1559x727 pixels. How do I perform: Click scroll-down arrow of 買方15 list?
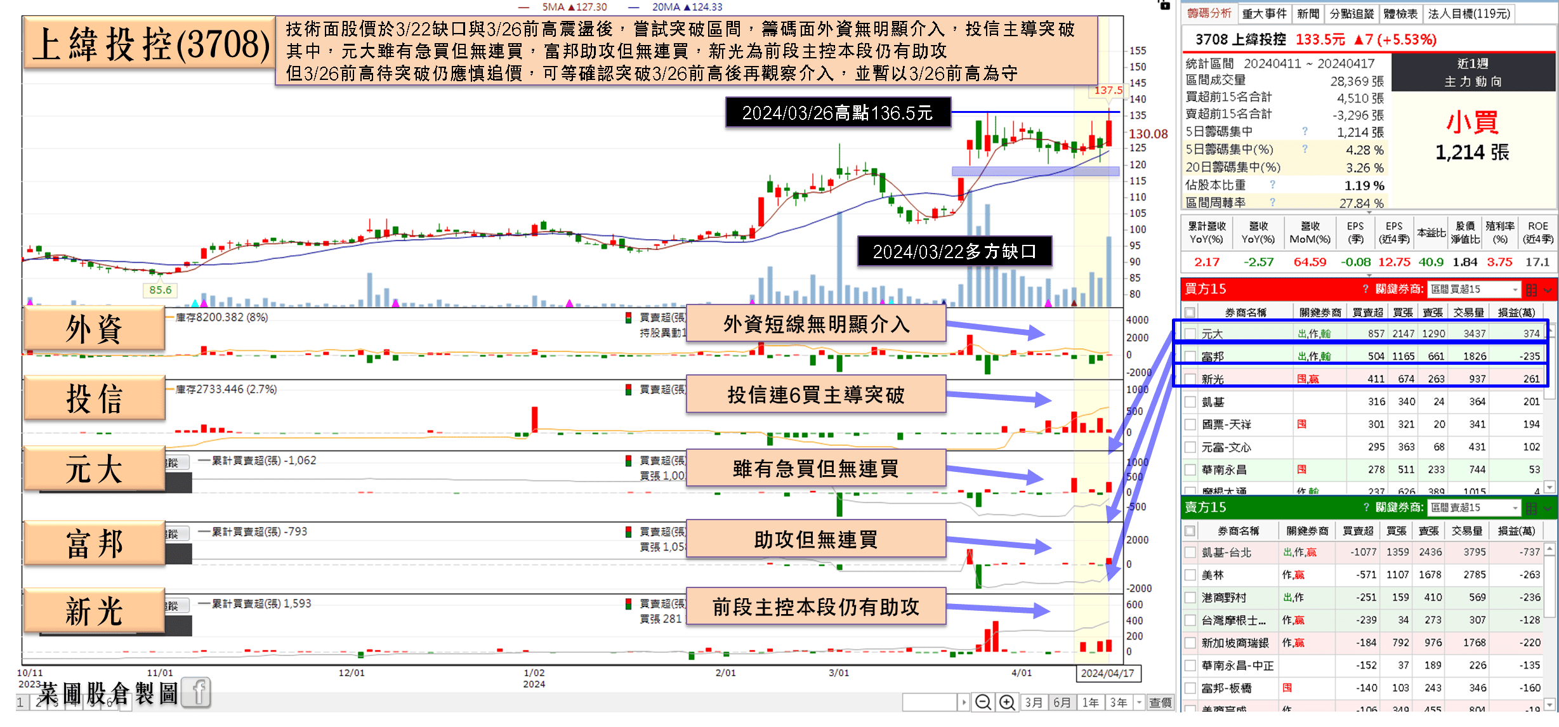coord(1549,487)
